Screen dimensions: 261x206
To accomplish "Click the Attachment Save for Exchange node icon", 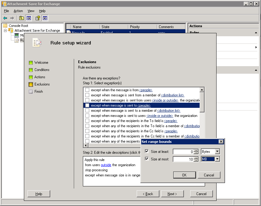I will click(11, 31).
